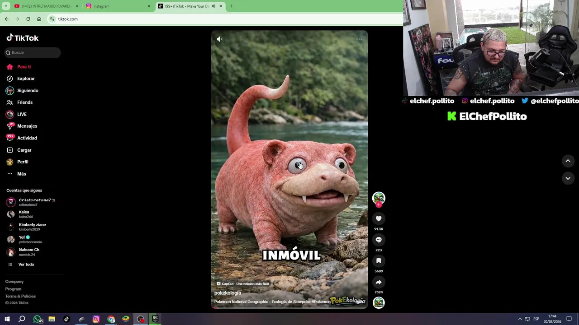This screenshot has height=325, width=579.
Task: Open TikTok app from the taskbar
Action: click(x=66, y=319)
